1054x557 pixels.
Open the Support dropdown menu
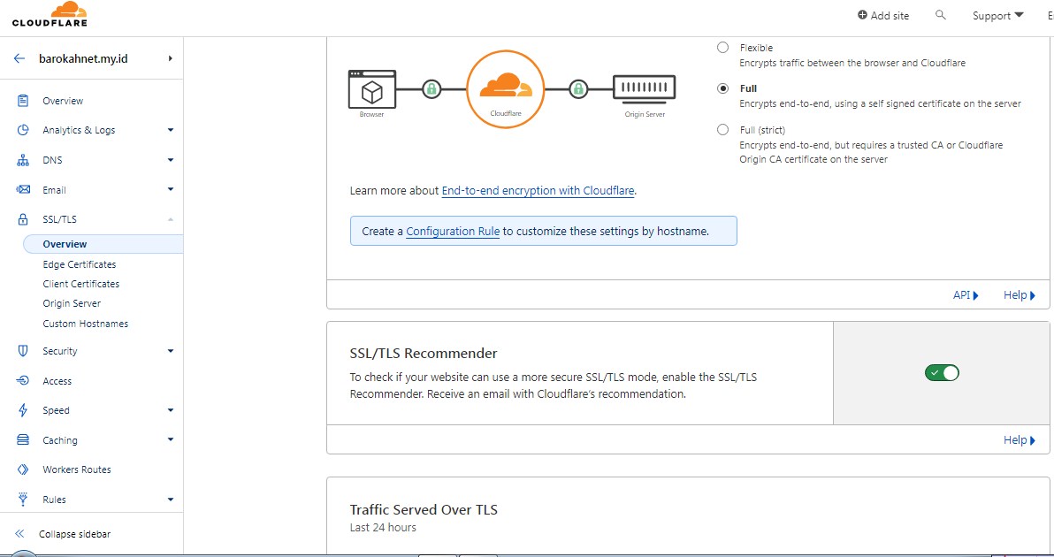(x=998, y=15)
